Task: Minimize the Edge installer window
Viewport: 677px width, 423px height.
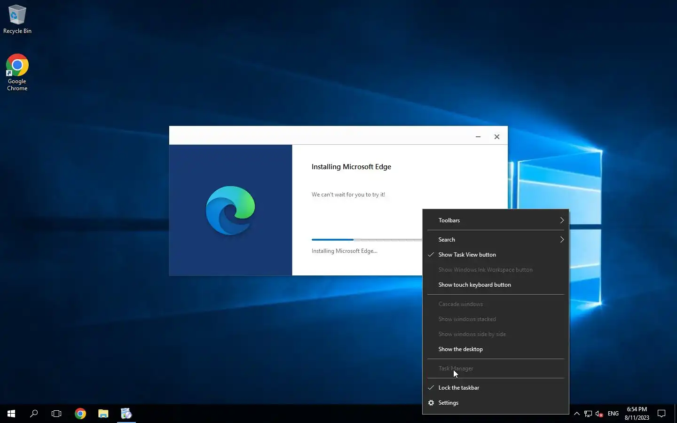Action: 478,137
